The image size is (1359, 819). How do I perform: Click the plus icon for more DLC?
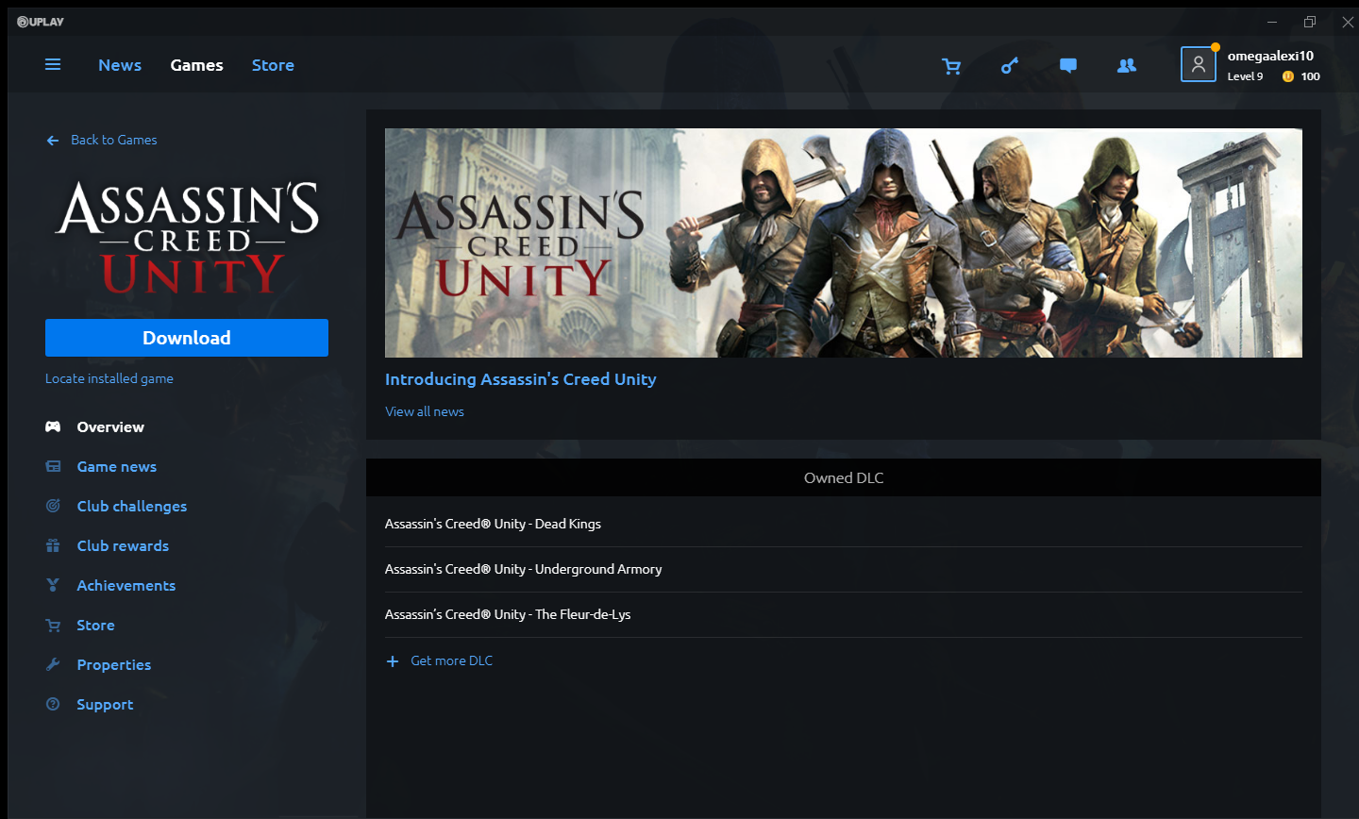pyautogui.click(x=393, y=661)
